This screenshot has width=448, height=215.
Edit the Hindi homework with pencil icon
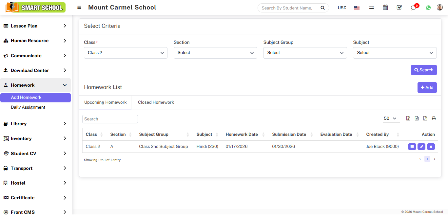pyautogui.click(x=421, y=147)
